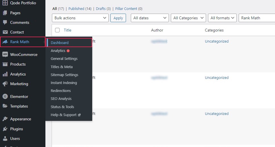
Task: Click the Pages sidebar icon
Action: [x=5, y=13]
